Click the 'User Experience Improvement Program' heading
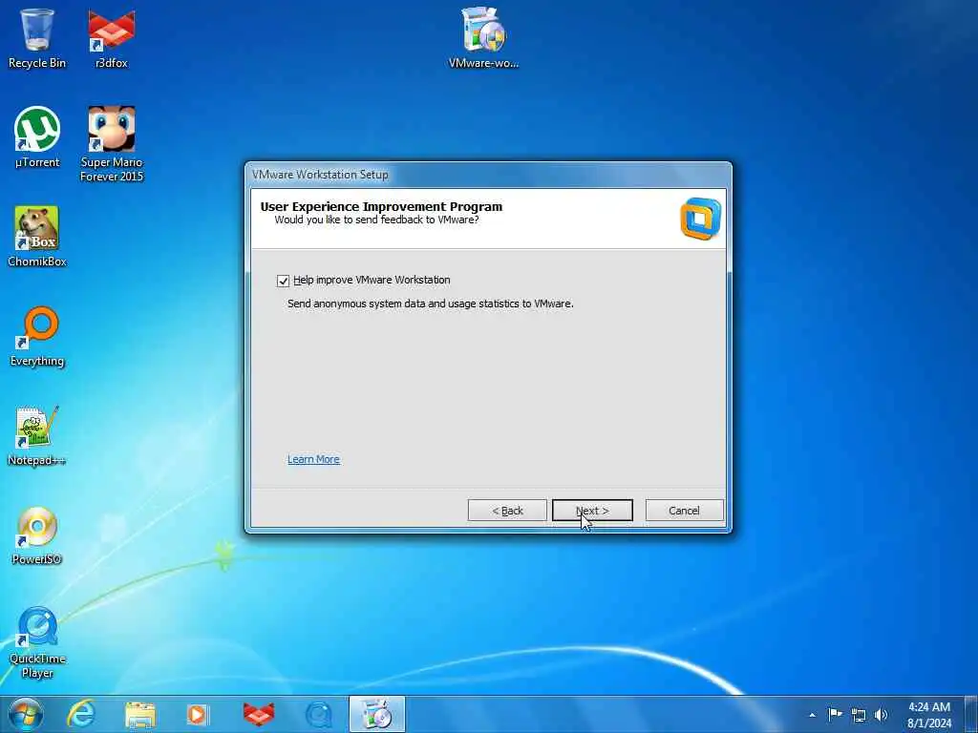 click(381, 206)
